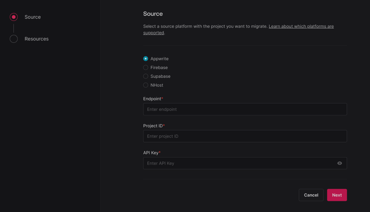Select Firebase as the source platform
This screenshot has width=370, height=212.
pyautogui.click(x=145, y=67)
